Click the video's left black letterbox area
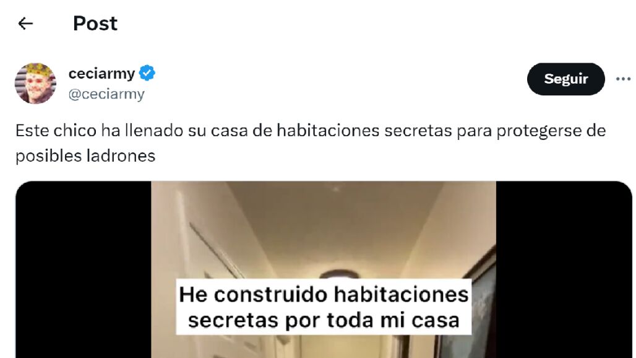This screenshot has width=636, height=358. pyautogui.click(x=83, y=269)
